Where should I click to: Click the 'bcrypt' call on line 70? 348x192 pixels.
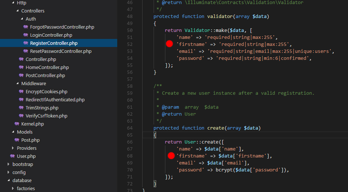(x=224, y=170)
